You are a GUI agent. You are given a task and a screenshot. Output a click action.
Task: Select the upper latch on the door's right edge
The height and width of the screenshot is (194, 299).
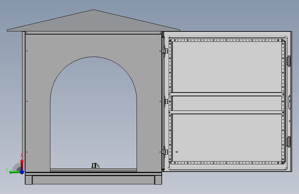click(x=289, y=61)
